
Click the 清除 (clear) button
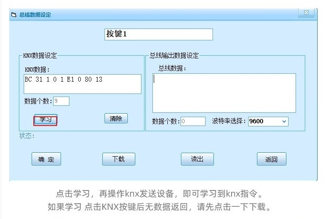point(116,118)
